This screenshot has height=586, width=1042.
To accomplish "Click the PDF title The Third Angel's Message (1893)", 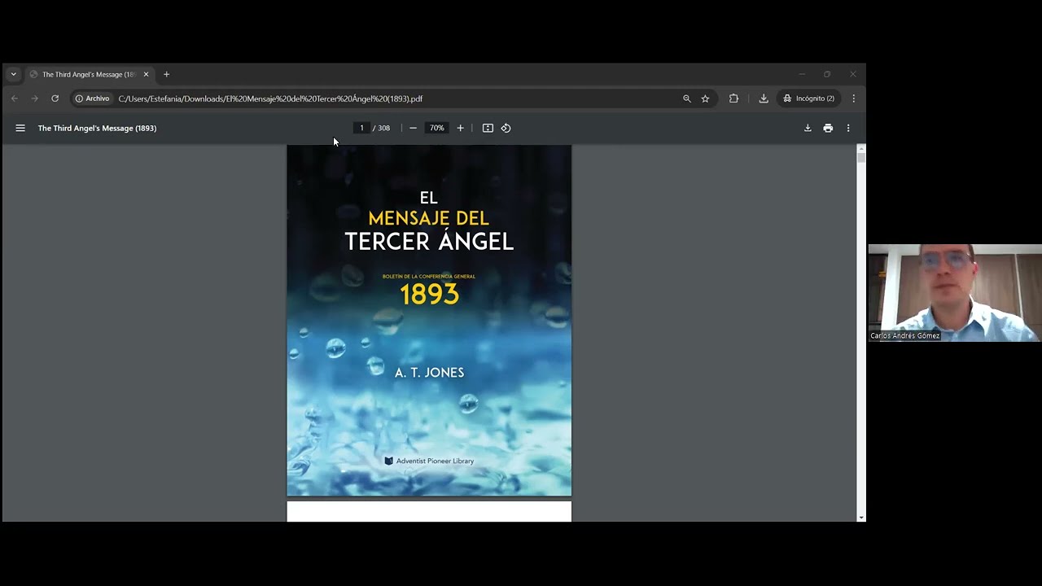I will click(x=97, y=128).
